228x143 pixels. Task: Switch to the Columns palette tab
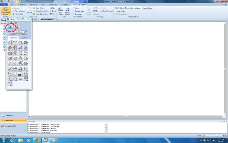click(24, 37)
